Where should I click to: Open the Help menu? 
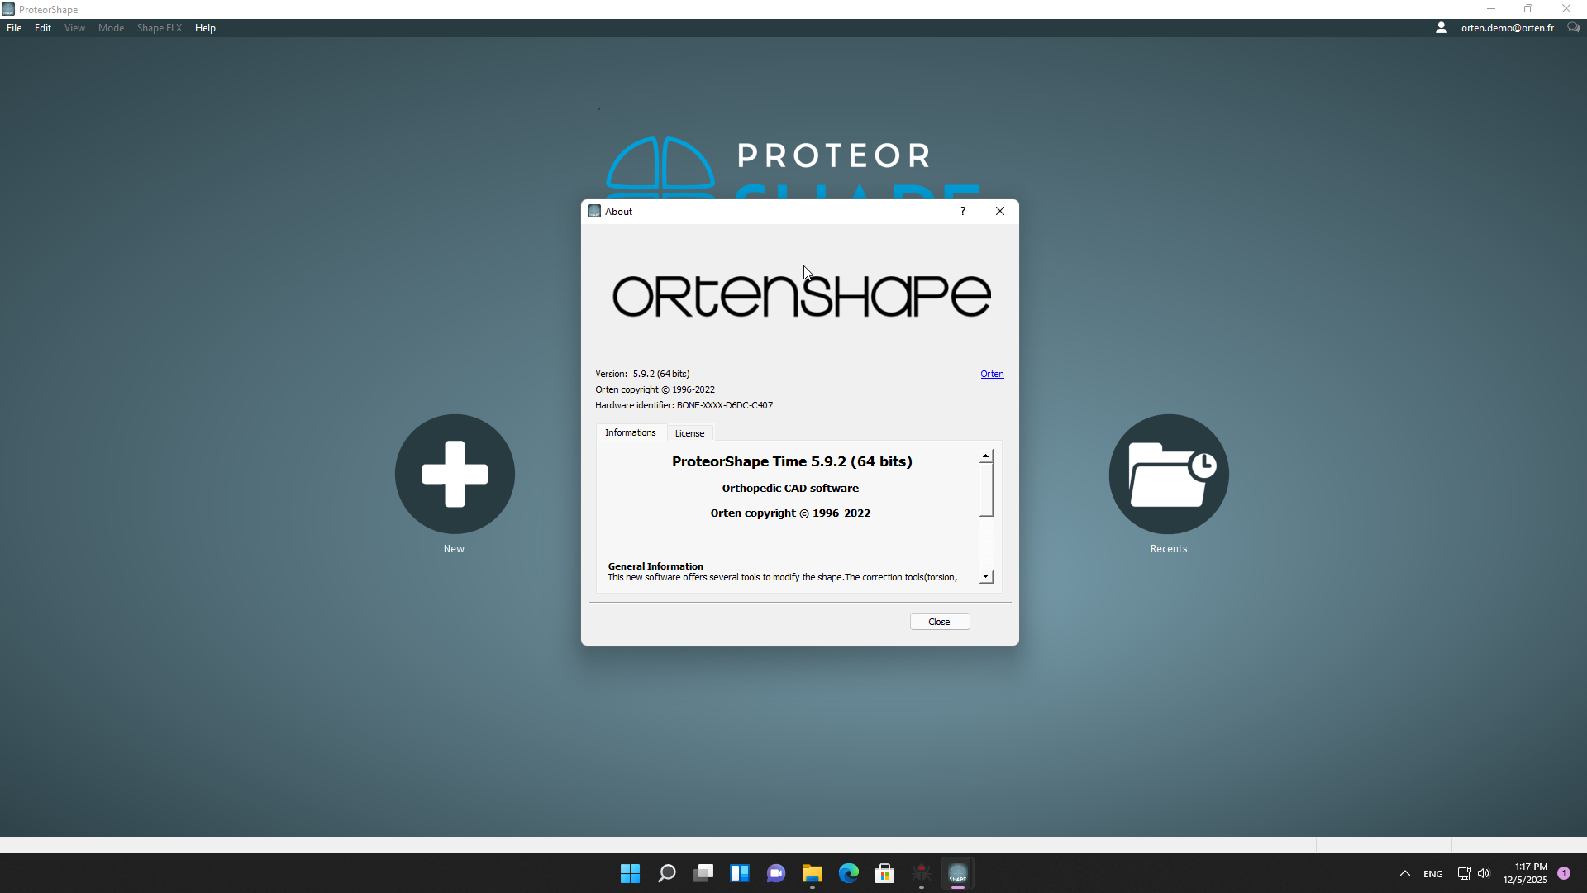205,28
